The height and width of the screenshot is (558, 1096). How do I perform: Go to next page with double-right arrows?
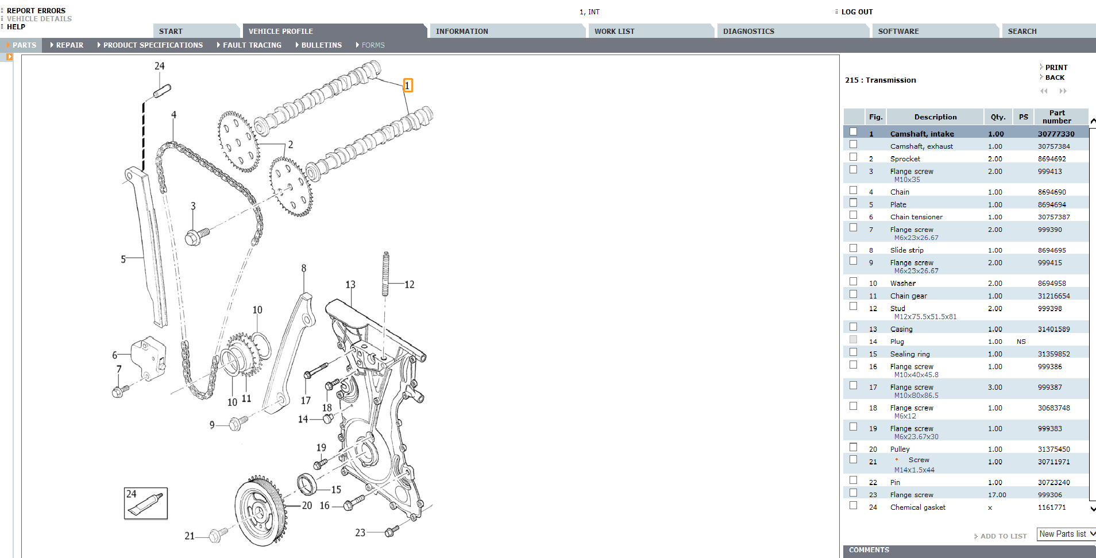coord(1063,91)
